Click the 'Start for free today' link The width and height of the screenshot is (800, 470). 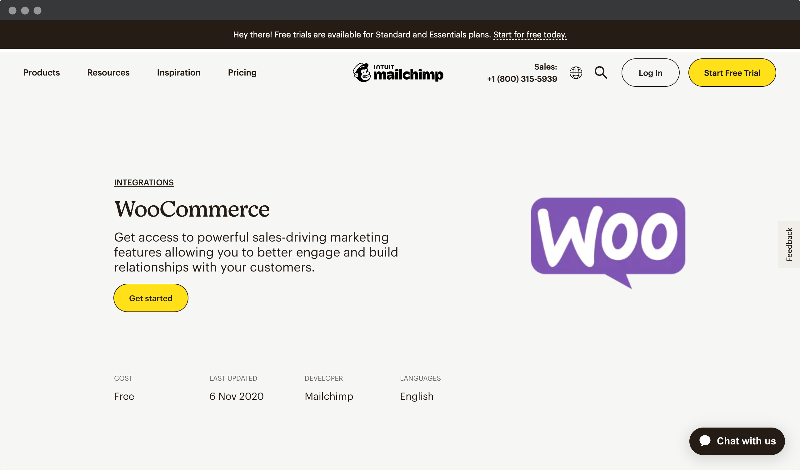(530, 34)
